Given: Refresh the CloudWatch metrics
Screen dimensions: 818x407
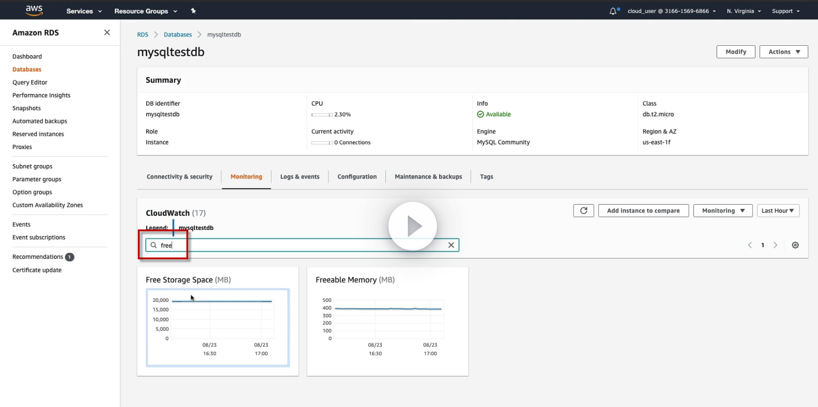Looking at the screenshot, I should [x=583, y=211].
